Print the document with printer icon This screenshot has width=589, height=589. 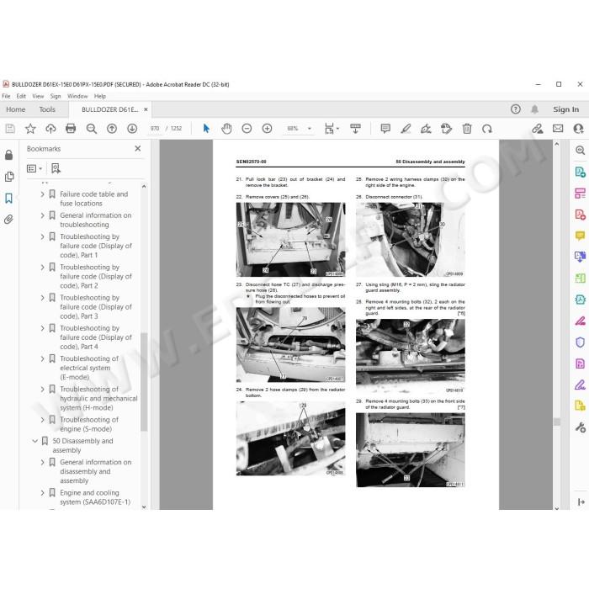tap(71, 129)
